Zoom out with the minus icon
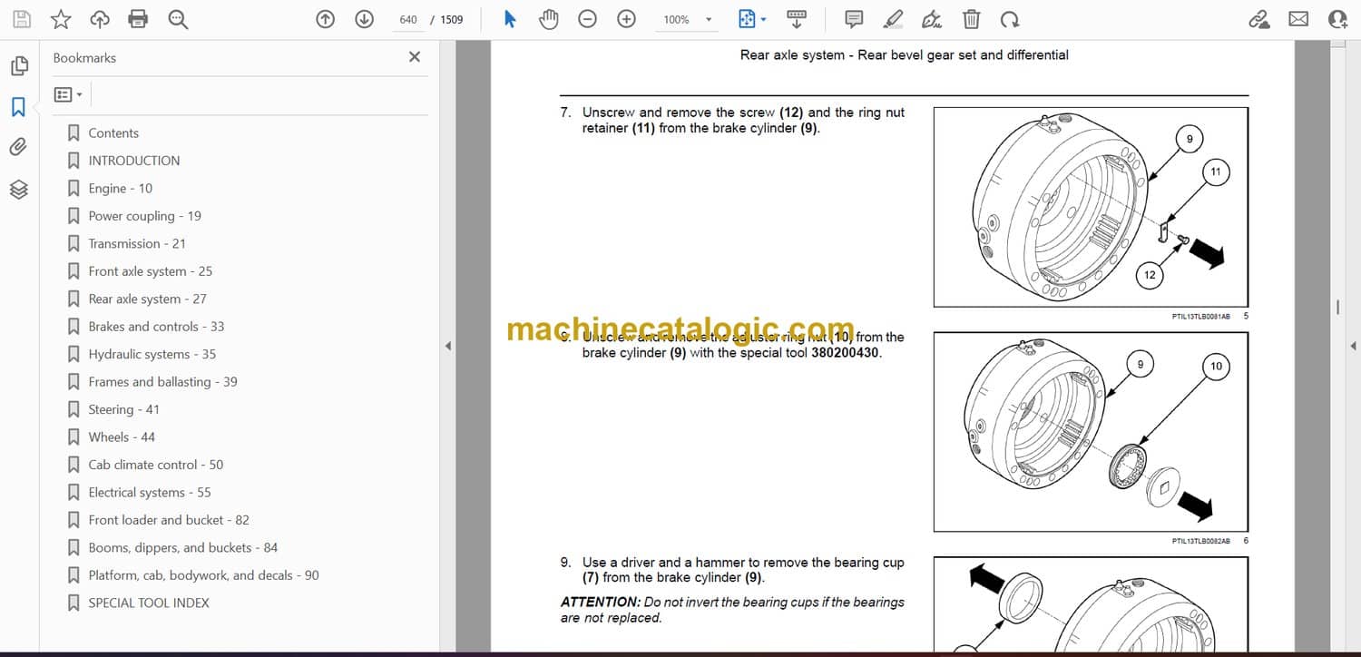This screenshot has width=1361, height=657. coord(587,19)
